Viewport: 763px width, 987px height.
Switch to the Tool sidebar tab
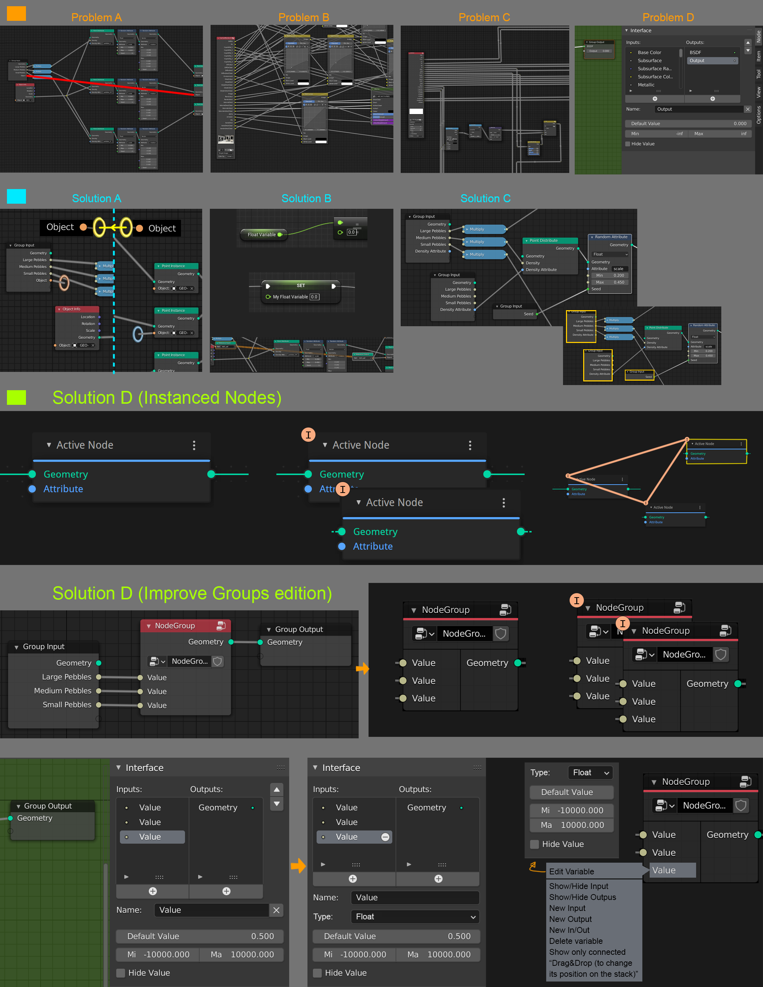(759, 74)
